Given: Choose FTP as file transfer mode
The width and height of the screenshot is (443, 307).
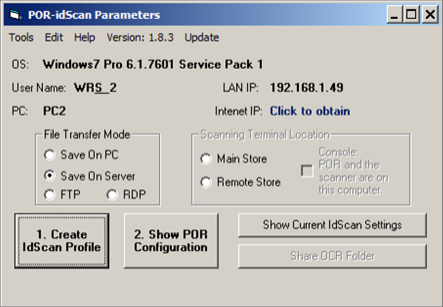Looking at the screenshot, I should 50,195.
